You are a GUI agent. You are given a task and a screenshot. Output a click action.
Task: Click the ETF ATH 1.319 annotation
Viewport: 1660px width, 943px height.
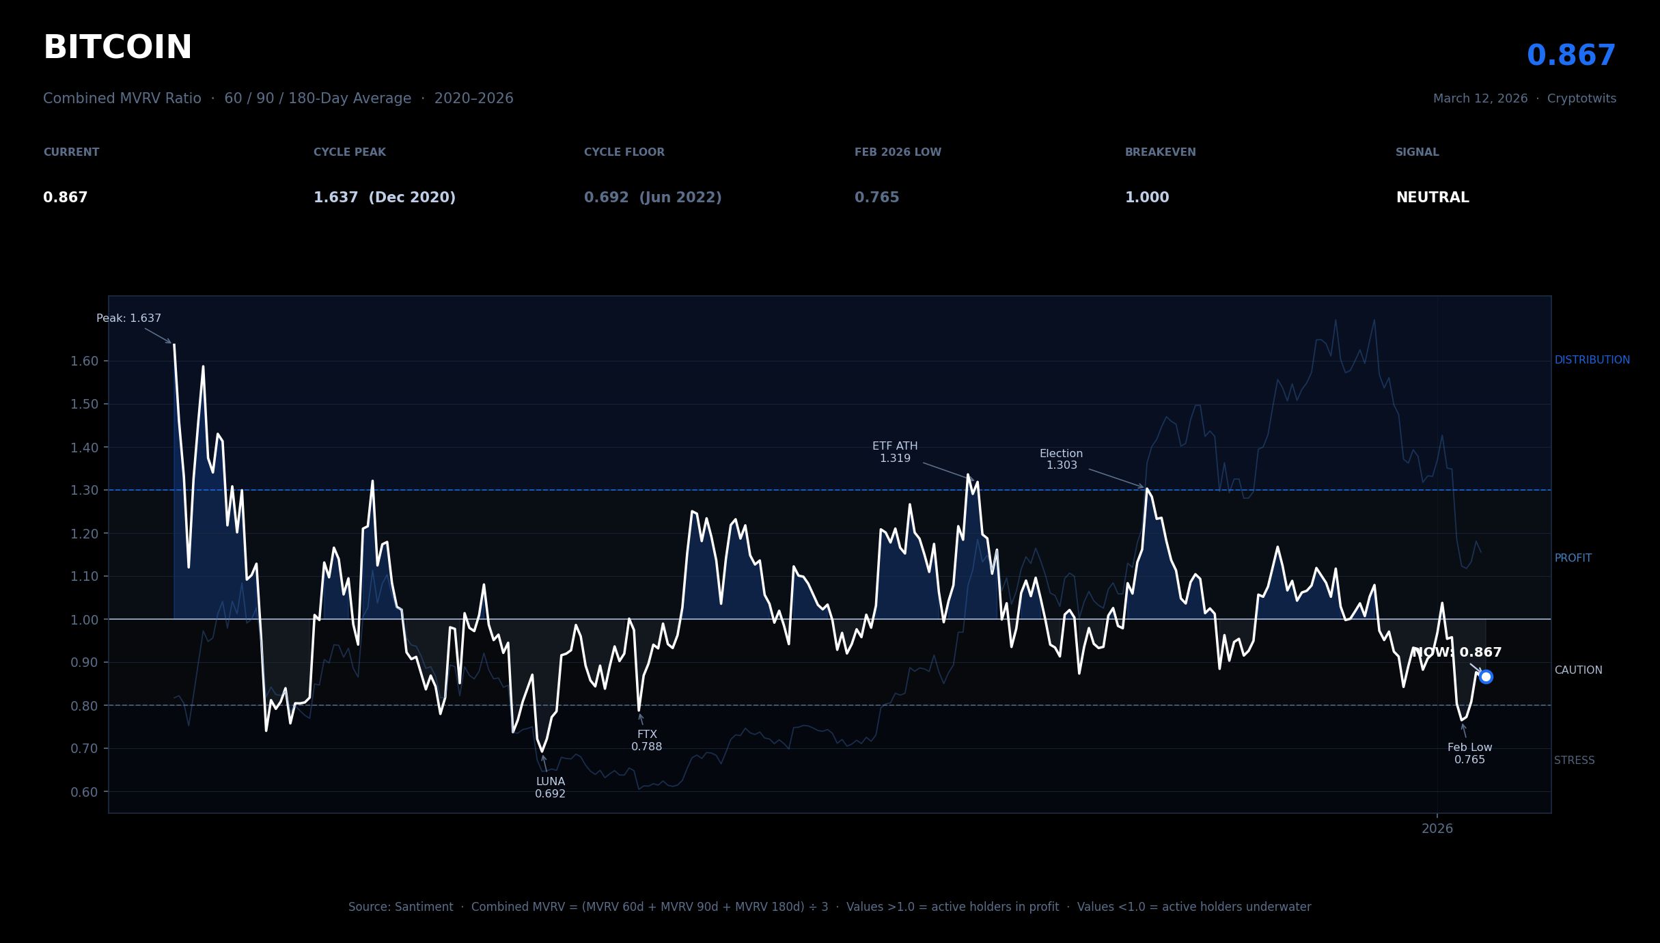895,452
